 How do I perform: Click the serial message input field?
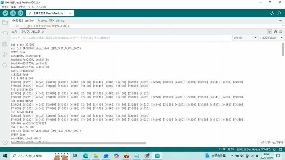[x=120, y=38]
